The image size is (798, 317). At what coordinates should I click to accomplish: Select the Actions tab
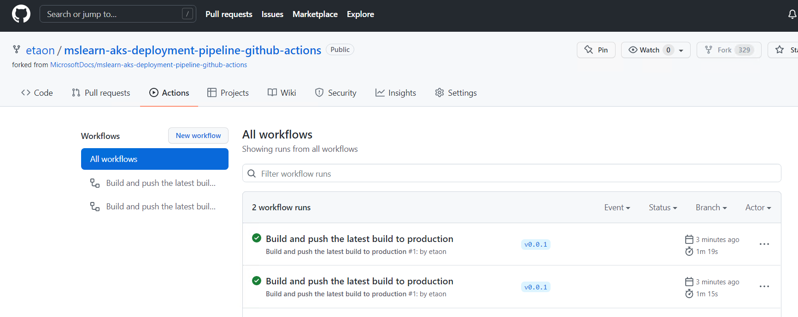(x=169, y=93)
